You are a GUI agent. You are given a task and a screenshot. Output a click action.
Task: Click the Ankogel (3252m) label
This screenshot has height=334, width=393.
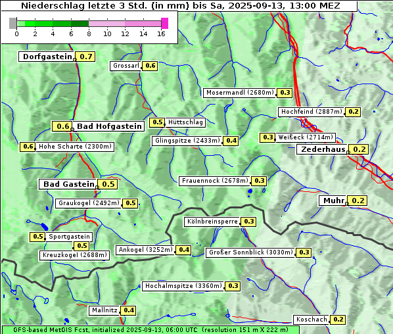(x=145, y=250)
